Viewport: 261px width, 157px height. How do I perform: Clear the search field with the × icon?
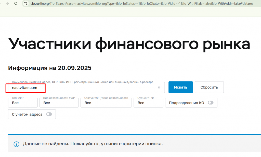(x=159, y=88)
